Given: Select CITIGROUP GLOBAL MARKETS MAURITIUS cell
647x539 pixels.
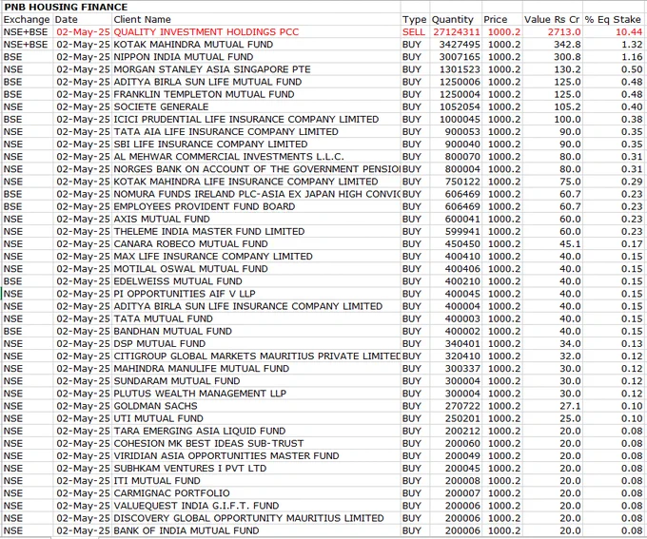Looking at the screenshot, I should coord(257,356).
